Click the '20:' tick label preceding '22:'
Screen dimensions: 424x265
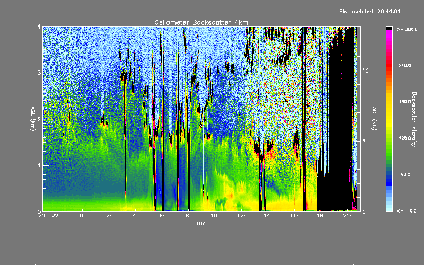(x=43, y=216)
